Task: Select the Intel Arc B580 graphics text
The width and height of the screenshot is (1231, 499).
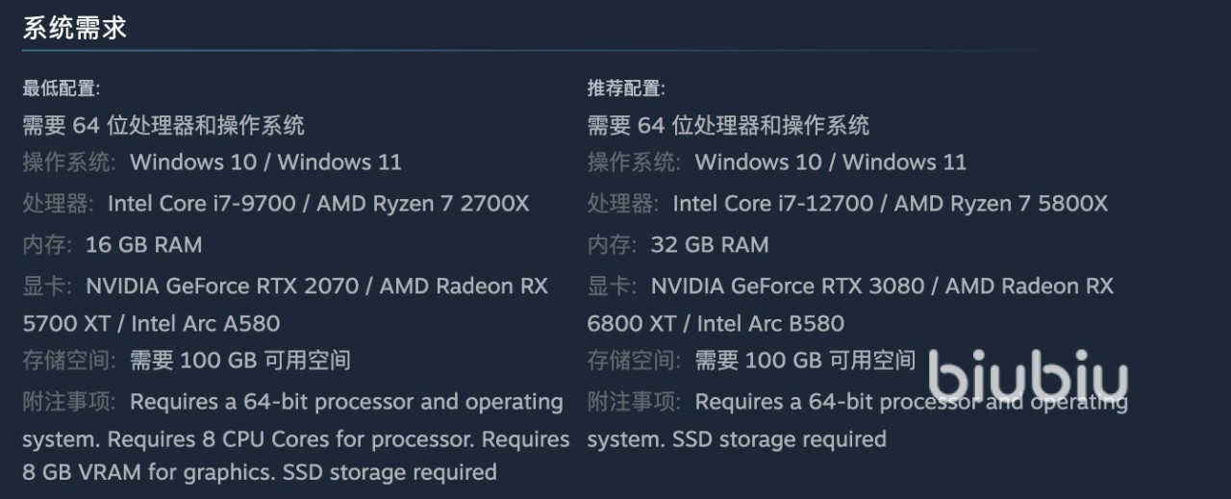Action: click(x=770, y=324)
